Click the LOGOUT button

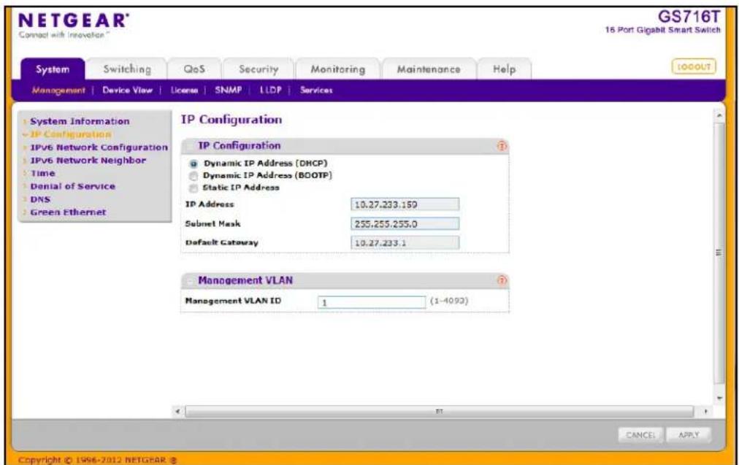pyautogui.click(x=694, y=66)
